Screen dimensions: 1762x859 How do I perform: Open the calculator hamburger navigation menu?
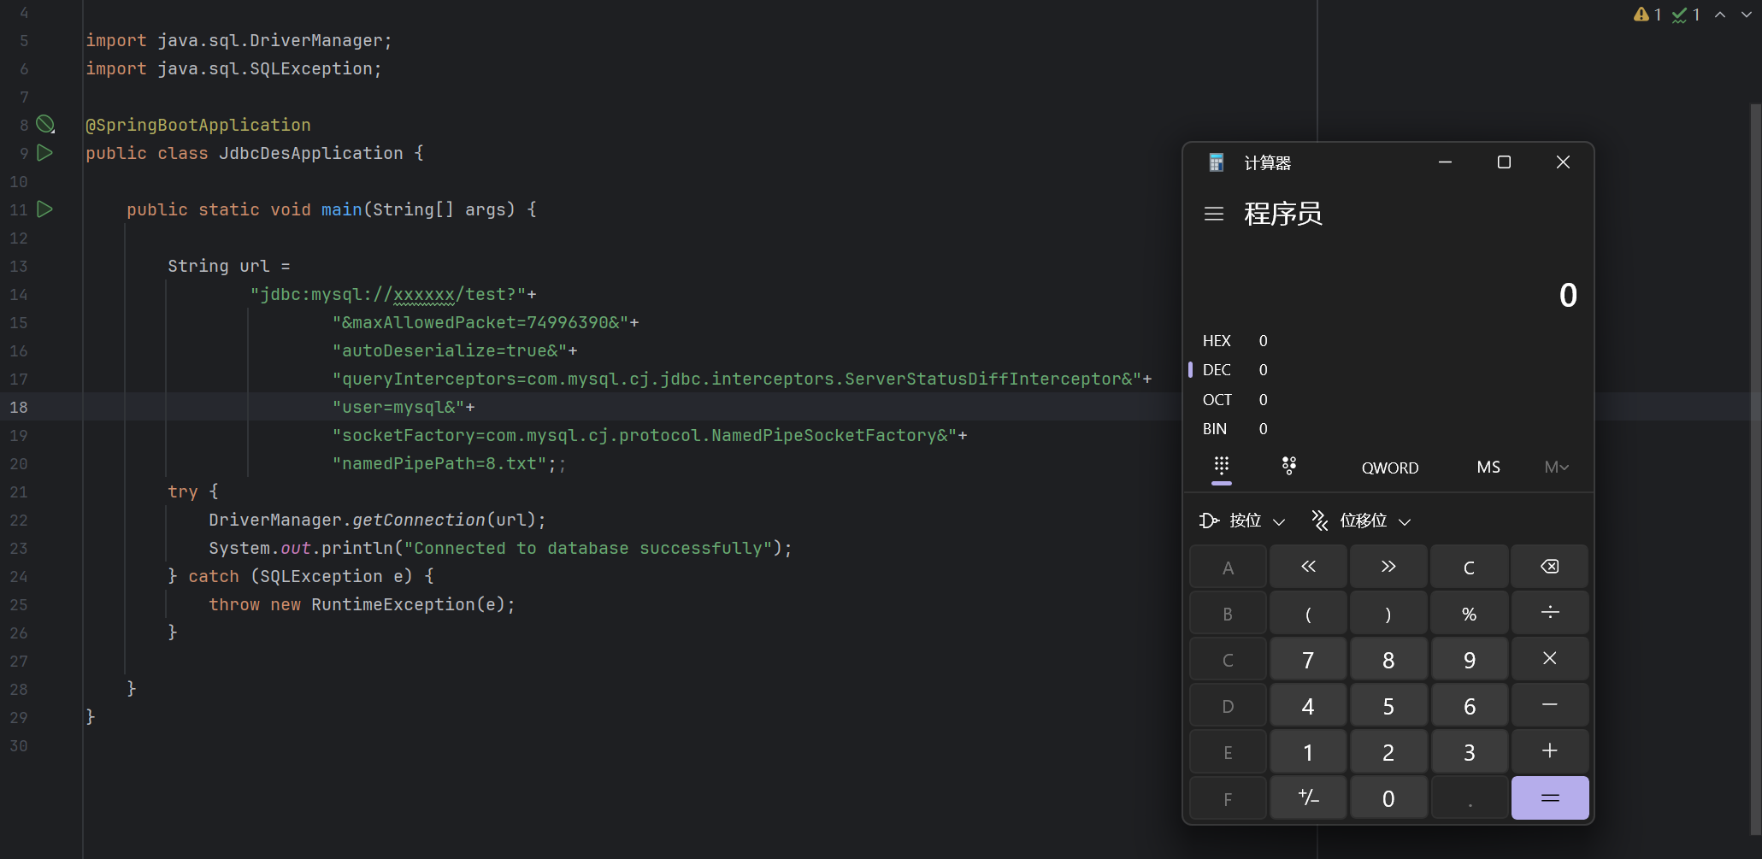[x=1213, y=214]
